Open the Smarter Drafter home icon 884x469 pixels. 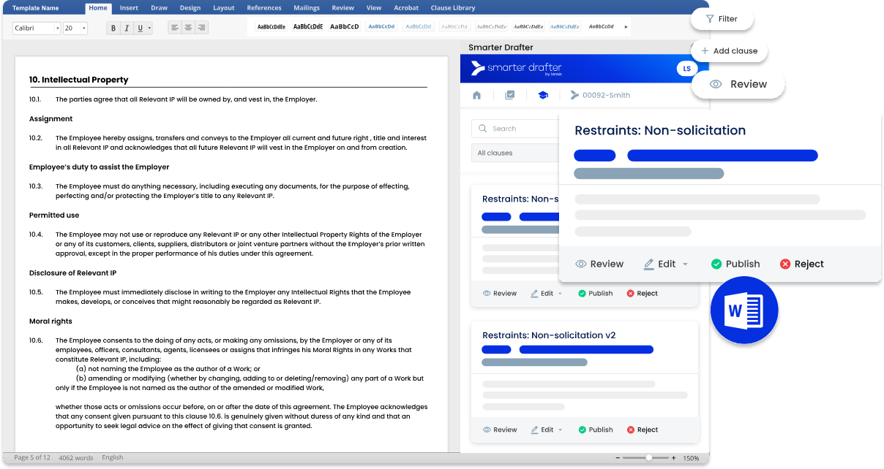[x=477, y=95]
